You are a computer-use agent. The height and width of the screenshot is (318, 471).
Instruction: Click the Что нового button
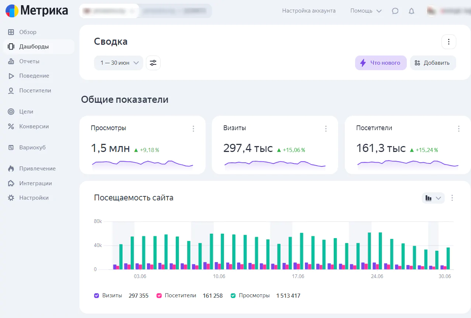381,63
